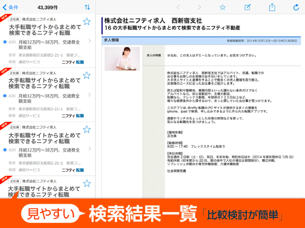
Task: Select the fourth listing's job title
Action: (x=44, y=192)
